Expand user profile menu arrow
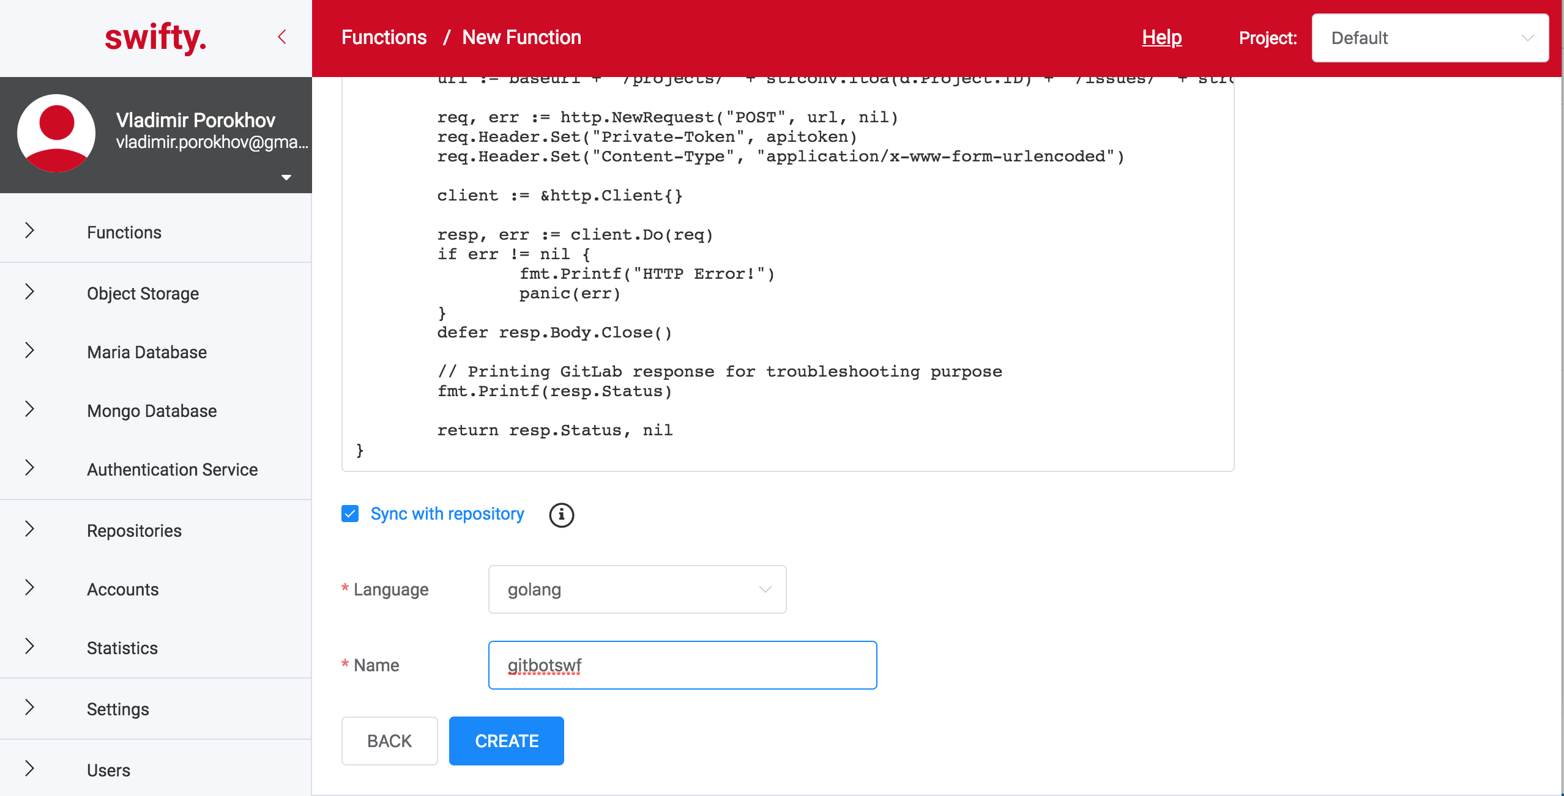The width and height of the screenshot is (1564, 796). tap(286, 178)
